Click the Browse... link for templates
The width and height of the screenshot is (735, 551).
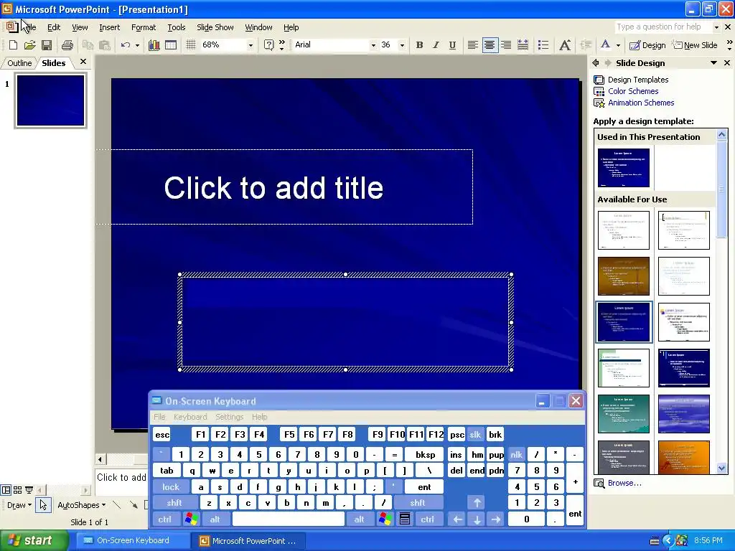tap(624, 483)
